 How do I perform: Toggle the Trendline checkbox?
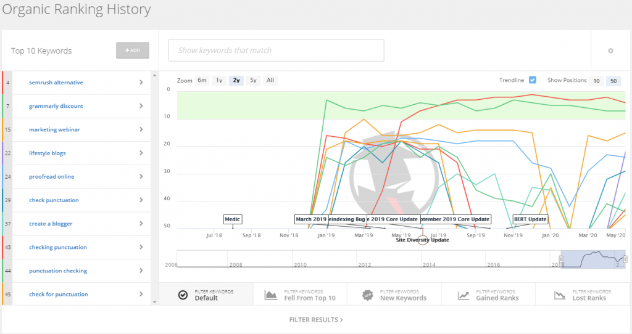533,80
